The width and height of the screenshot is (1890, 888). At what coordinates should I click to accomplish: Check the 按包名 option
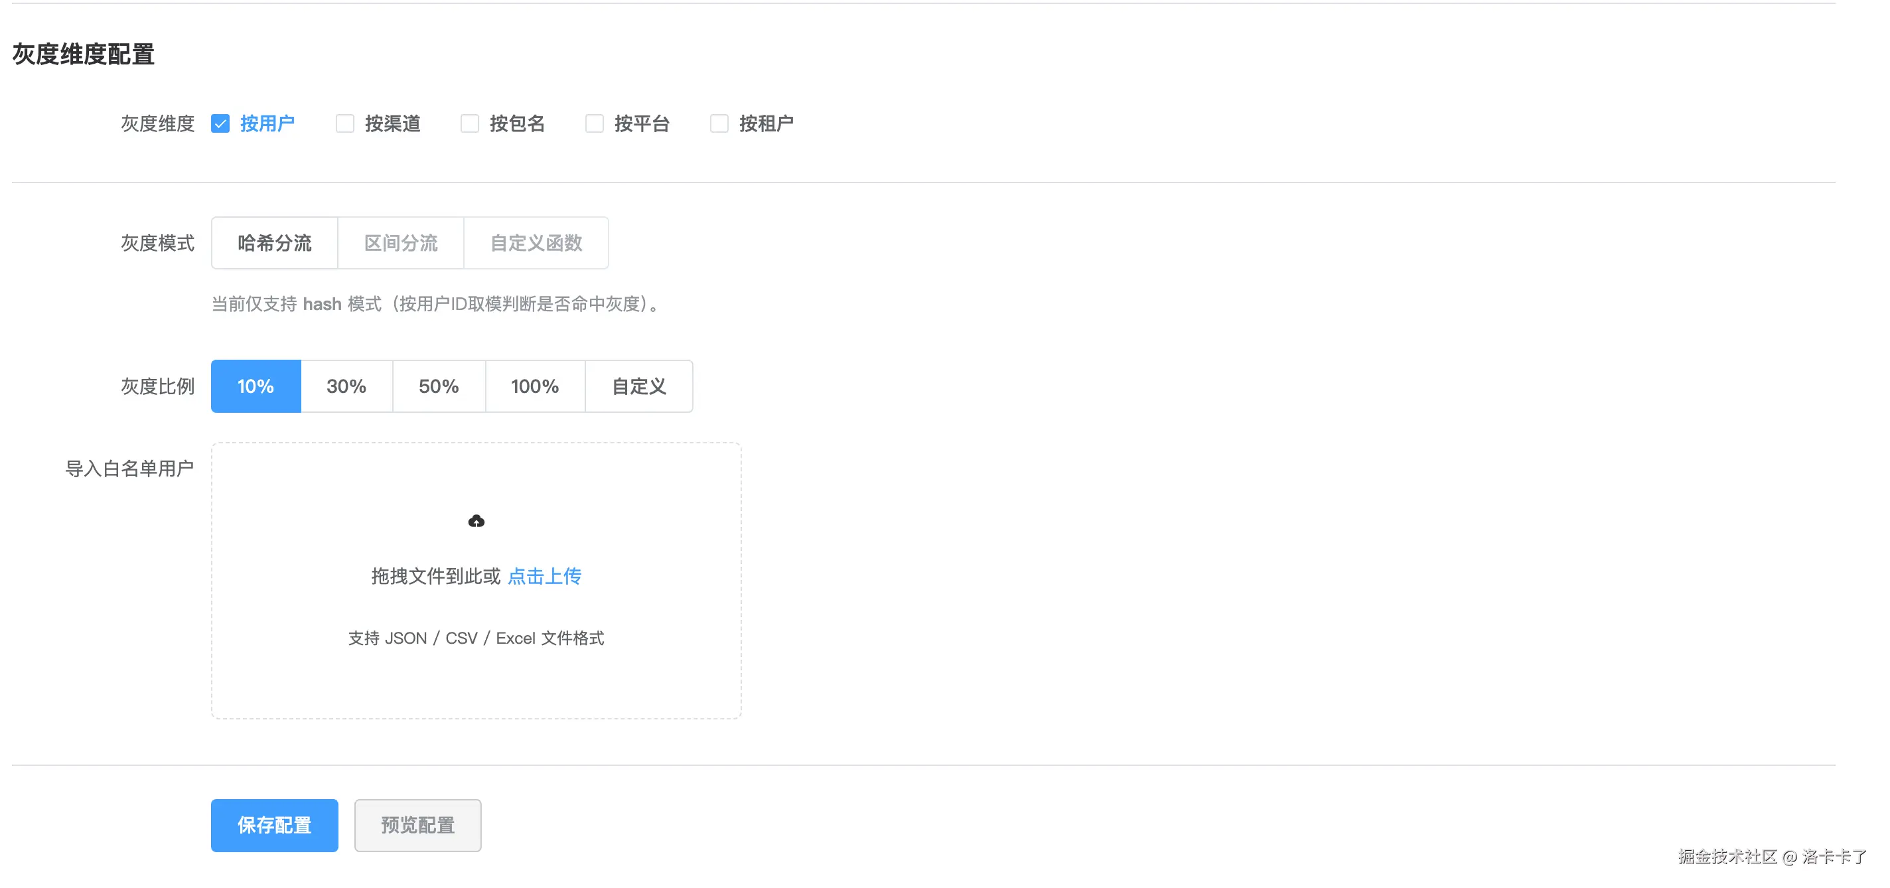click(470, 123)
